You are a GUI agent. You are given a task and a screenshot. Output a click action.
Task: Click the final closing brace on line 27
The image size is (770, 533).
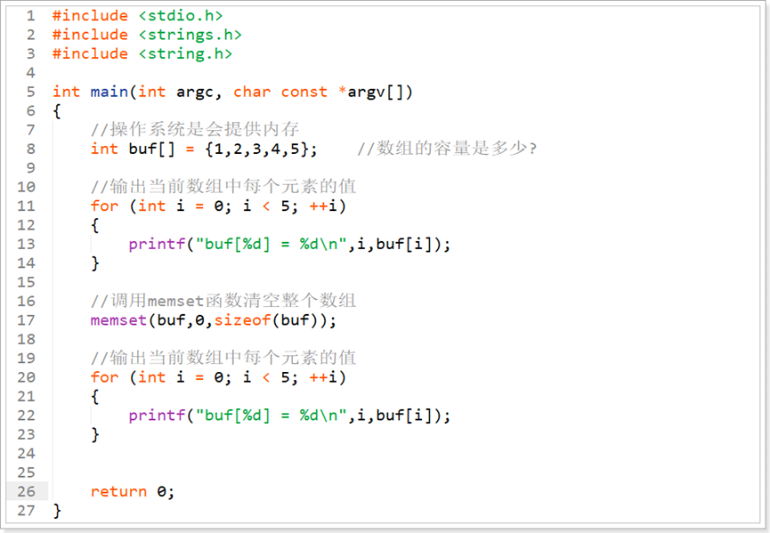tap(58, 511)
